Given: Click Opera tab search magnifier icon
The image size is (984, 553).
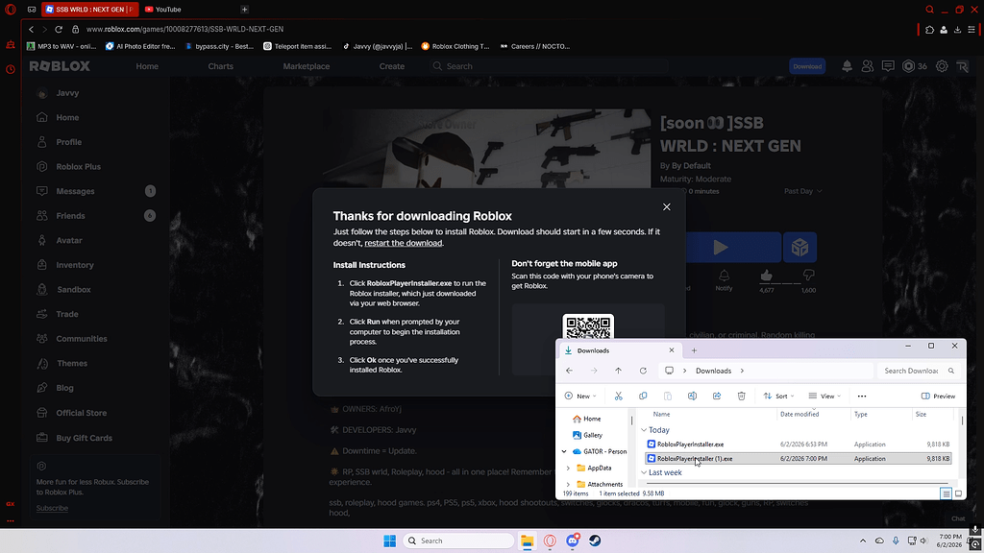Looking at the screenshot, I should pos(929,10).
